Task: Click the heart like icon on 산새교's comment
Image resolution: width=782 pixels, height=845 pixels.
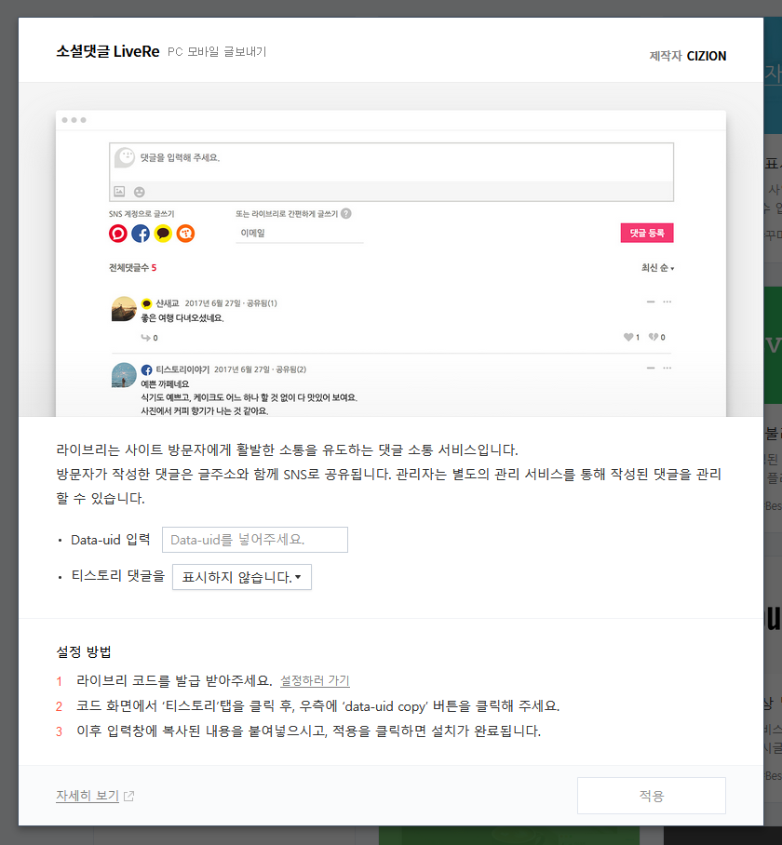Action: [x=628, y=338]
